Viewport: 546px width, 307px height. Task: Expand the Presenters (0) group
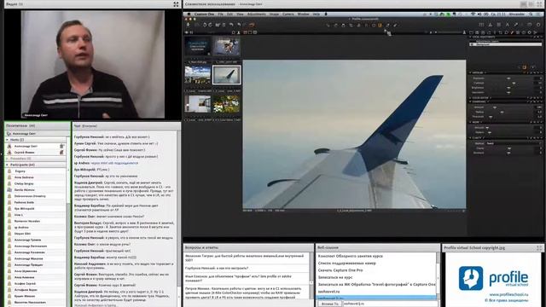pos(7,159)
